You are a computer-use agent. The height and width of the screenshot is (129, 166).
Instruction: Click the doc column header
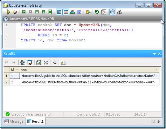[89, 69]
